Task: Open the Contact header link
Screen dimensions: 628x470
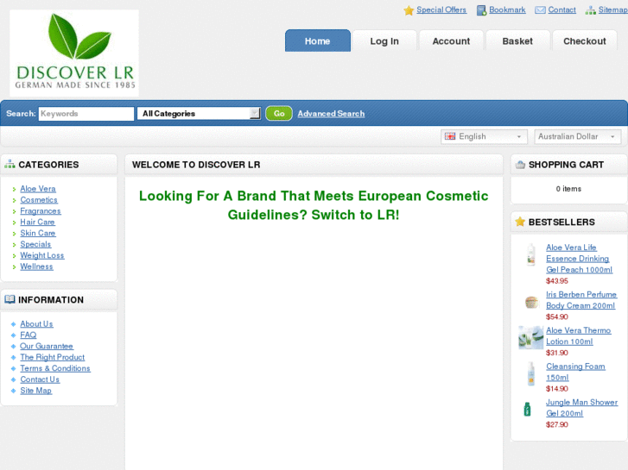Action: (x=561, y=10)
